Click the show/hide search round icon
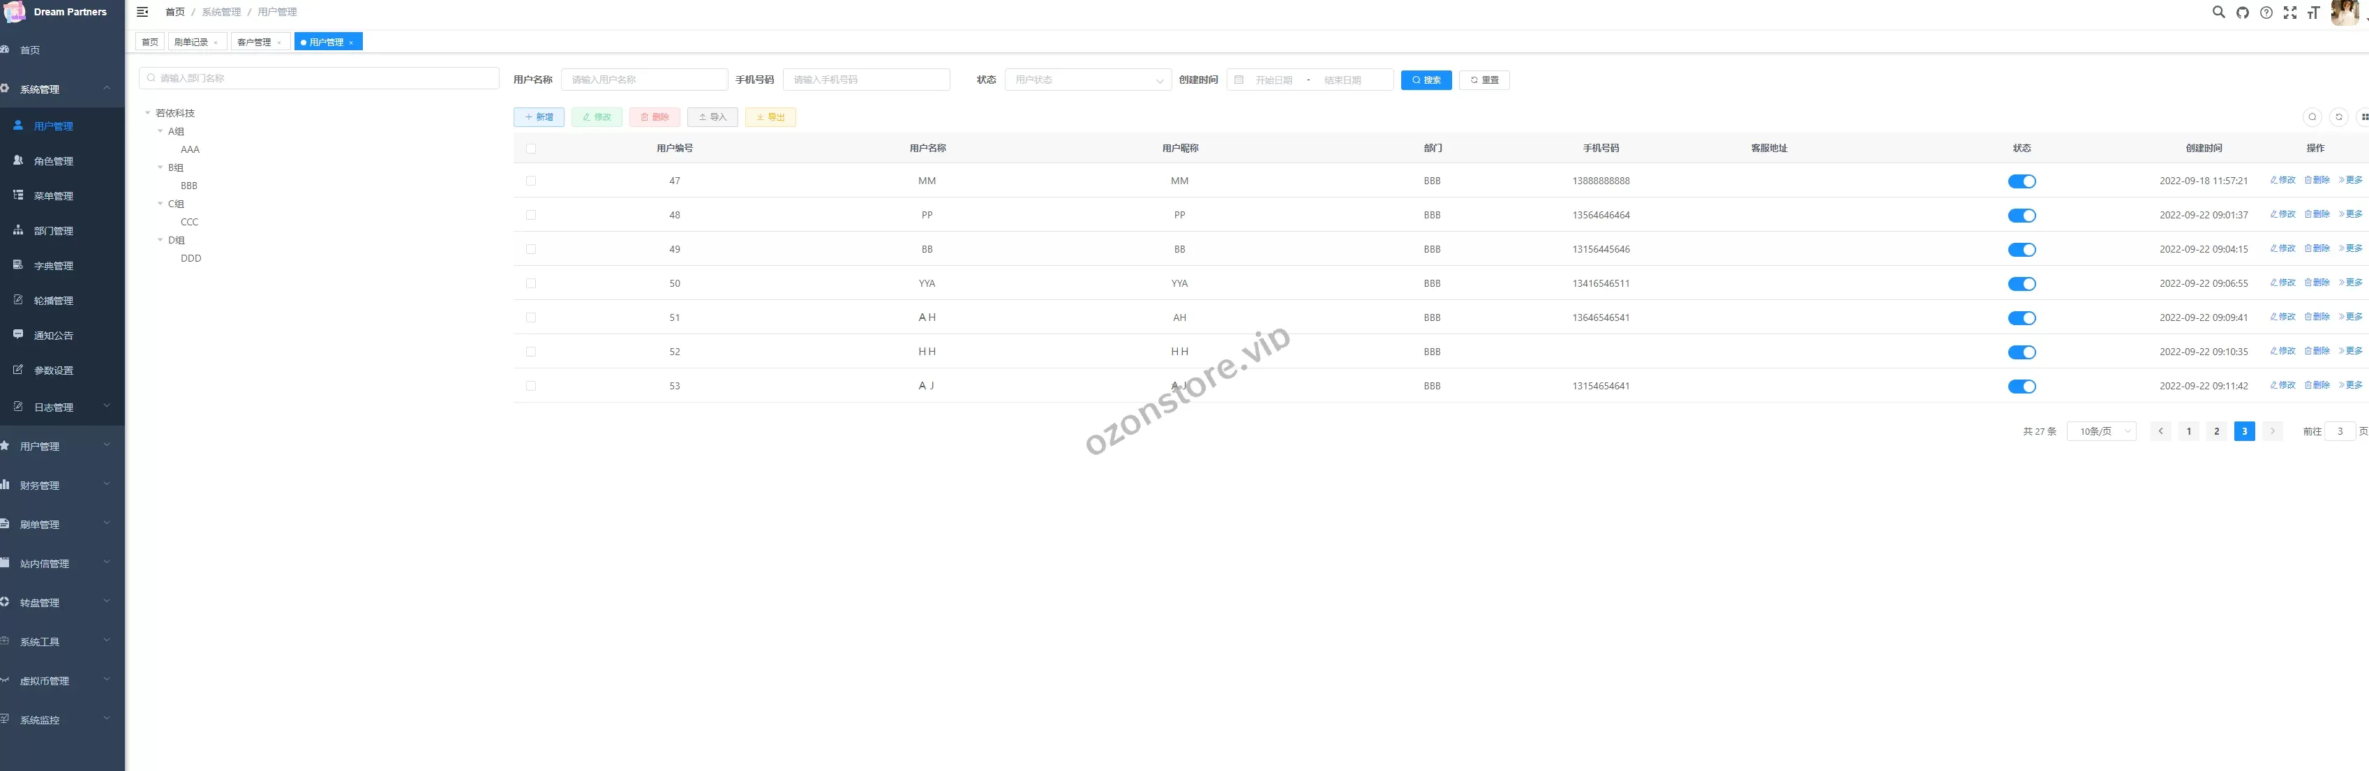The width and height of the screenshot is (2369, 771). [x=2312, y=117]
